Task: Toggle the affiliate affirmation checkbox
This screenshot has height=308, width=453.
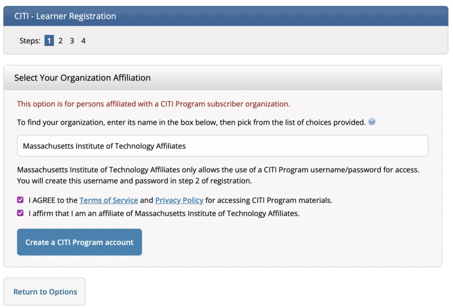Action: click(20, 213)
